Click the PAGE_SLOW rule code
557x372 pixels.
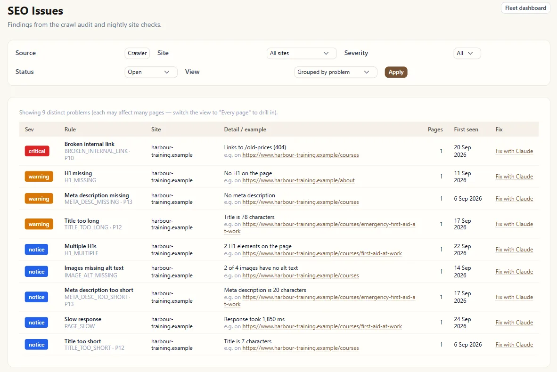[x=80, y=326]
